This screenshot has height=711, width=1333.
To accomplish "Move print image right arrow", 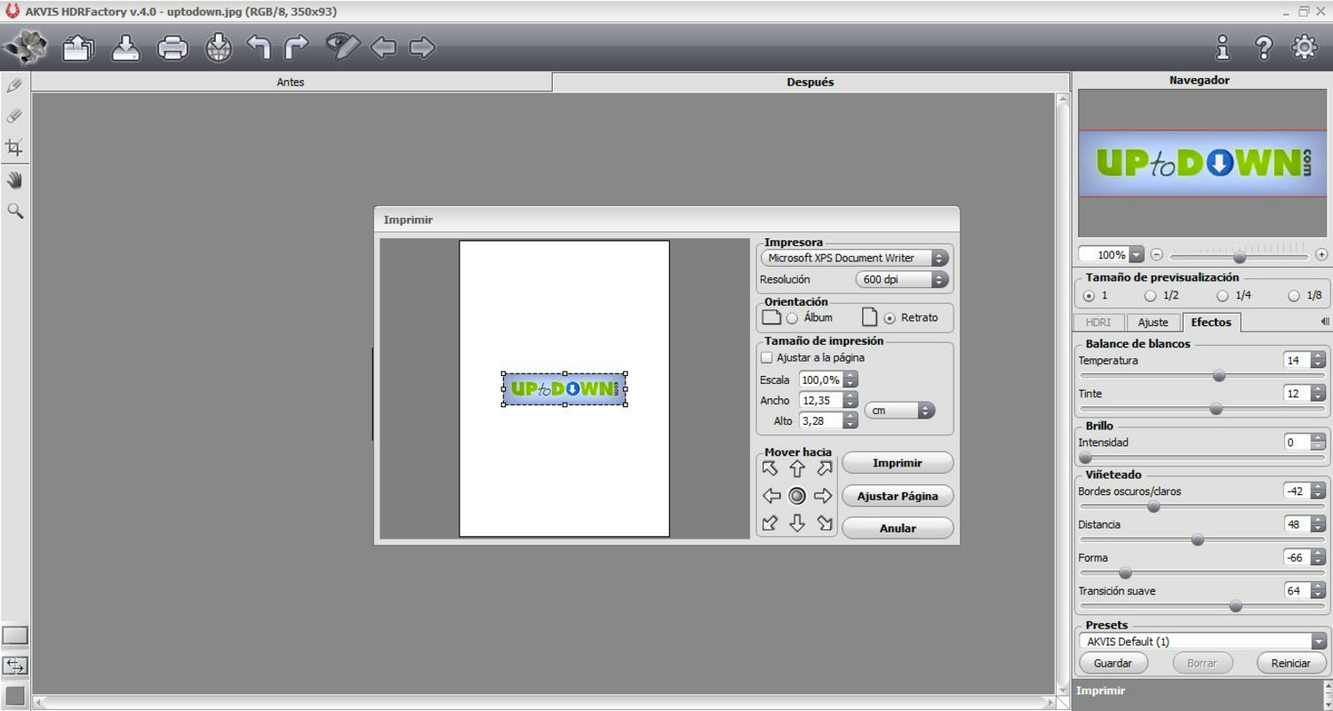I will (x=823, y=496).
